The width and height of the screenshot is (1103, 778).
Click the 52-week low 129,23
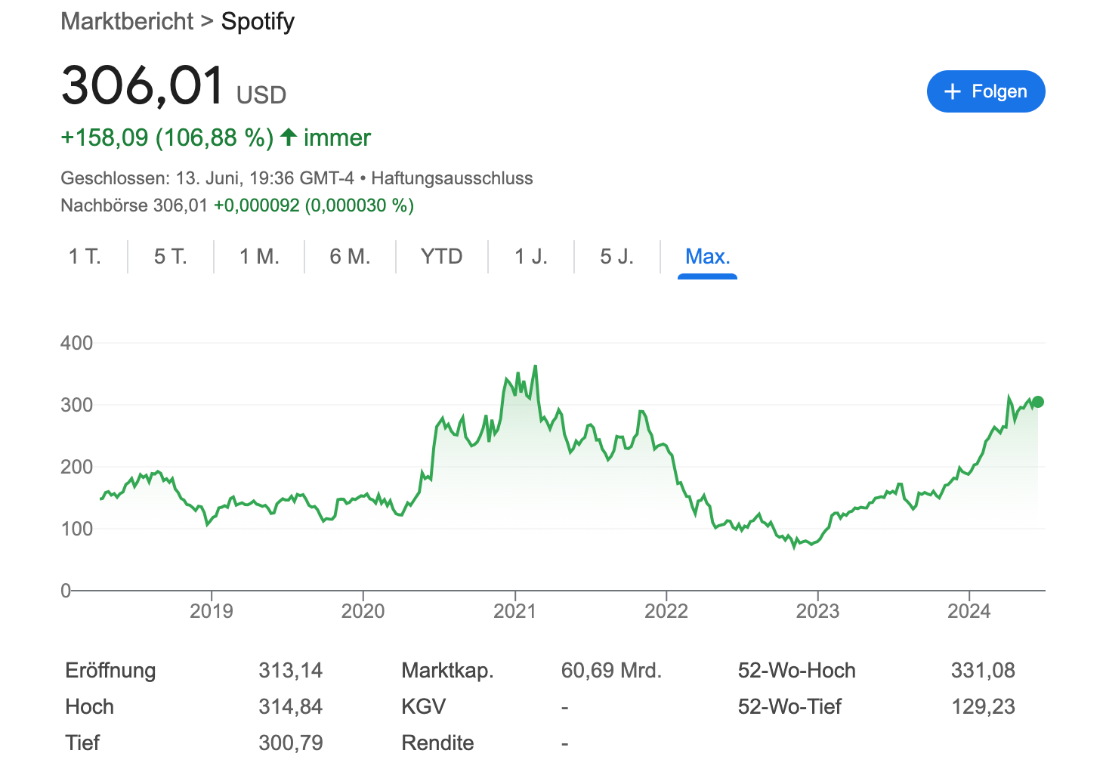tap(983, 707)
